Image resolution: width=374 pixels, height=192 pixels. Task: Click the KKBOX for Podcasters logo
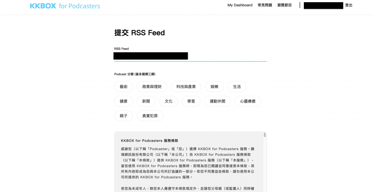[65, 6]
